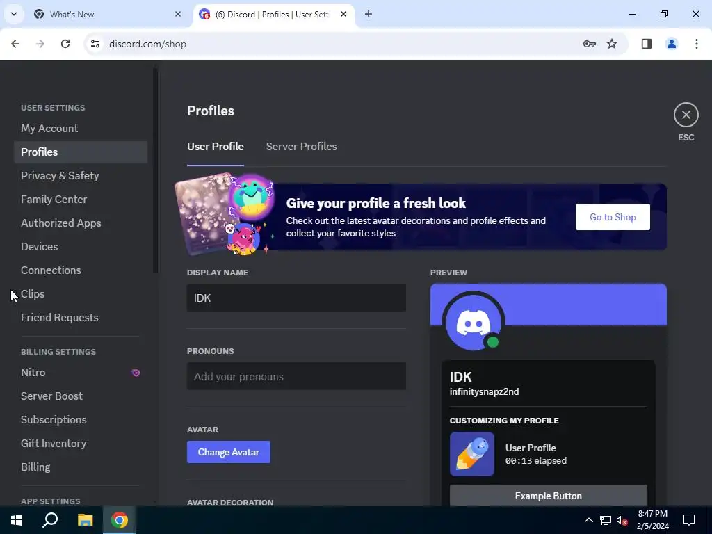This screenshot has width=712, height=534.
Task: Open My Account settings
Action: (81, 129)
